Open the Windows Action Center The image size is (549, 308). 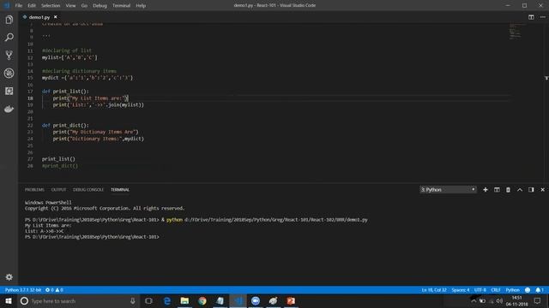click(537, 300)
